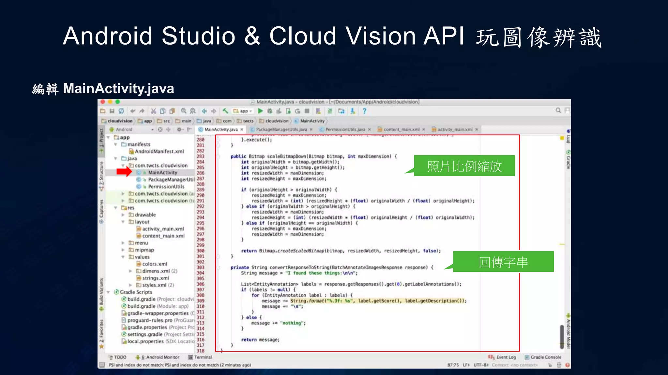Toggle the Build Variants tool window
The width and height of the screenshot is (668, 375).
pyautogui.click(x=101, y=295)
